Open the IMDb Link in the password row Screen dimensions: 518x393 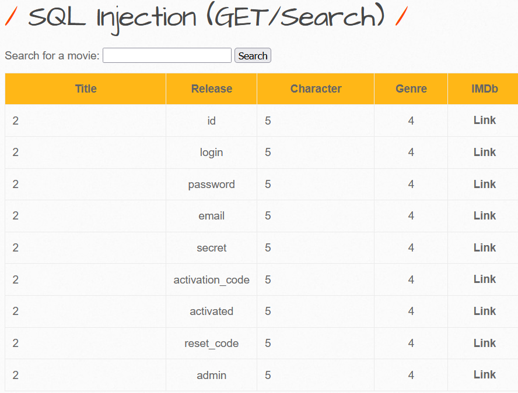[x=484, y=184]
